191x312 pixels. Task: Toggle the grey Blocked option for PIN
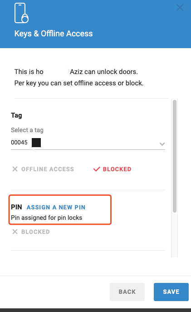click(31, 232)
